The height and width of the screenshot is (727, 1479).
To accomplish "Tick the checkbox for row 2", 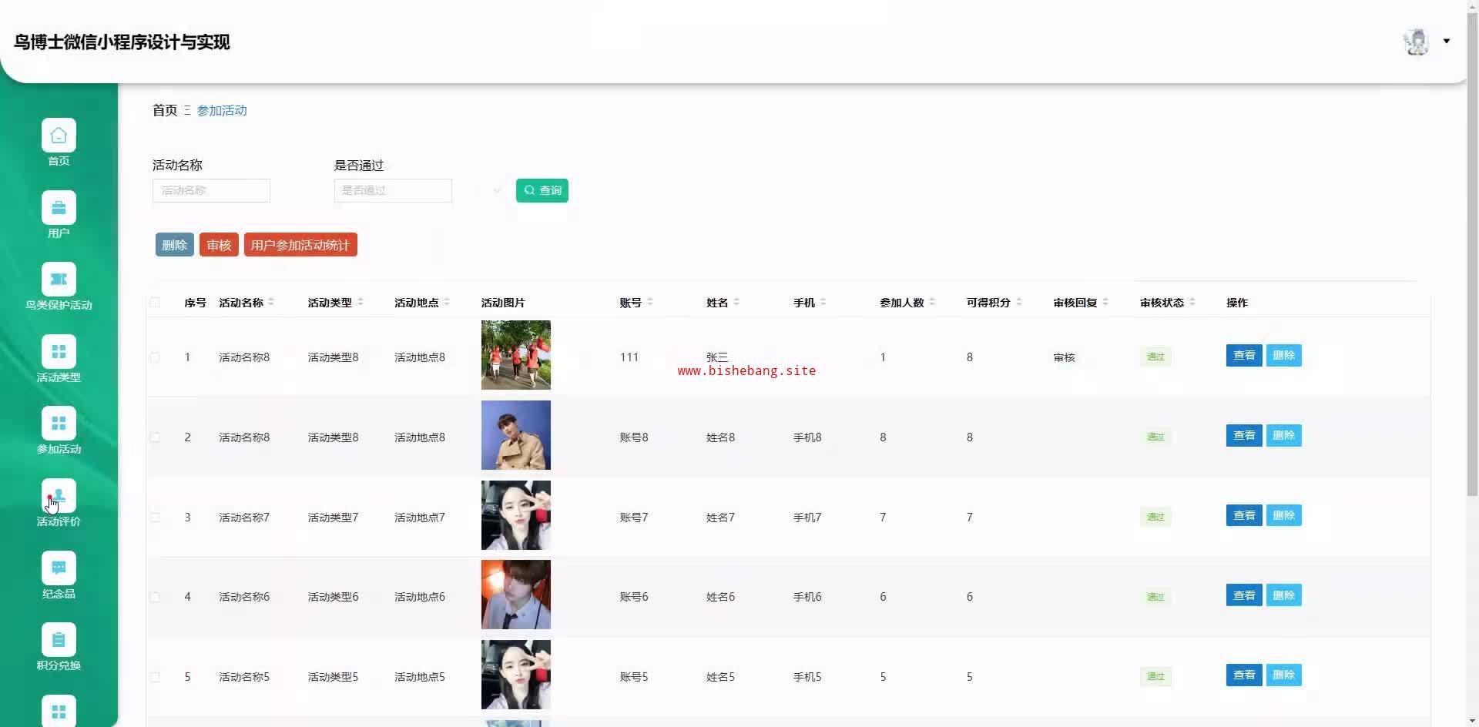I will pos(155,437).
